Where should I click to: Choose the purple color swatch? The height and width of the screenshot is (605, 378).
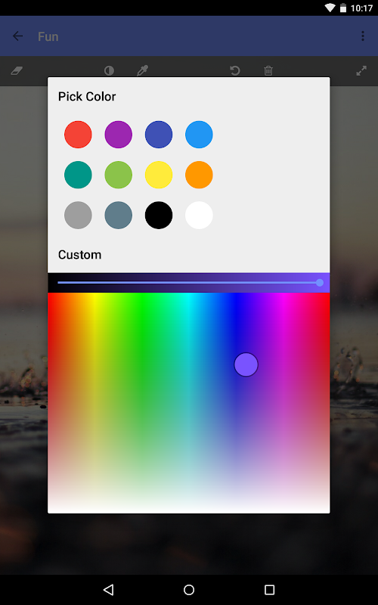pos(119,135)
